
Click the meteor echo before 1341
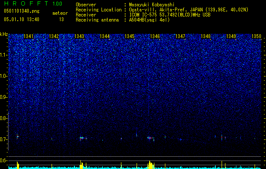[17, 136]
